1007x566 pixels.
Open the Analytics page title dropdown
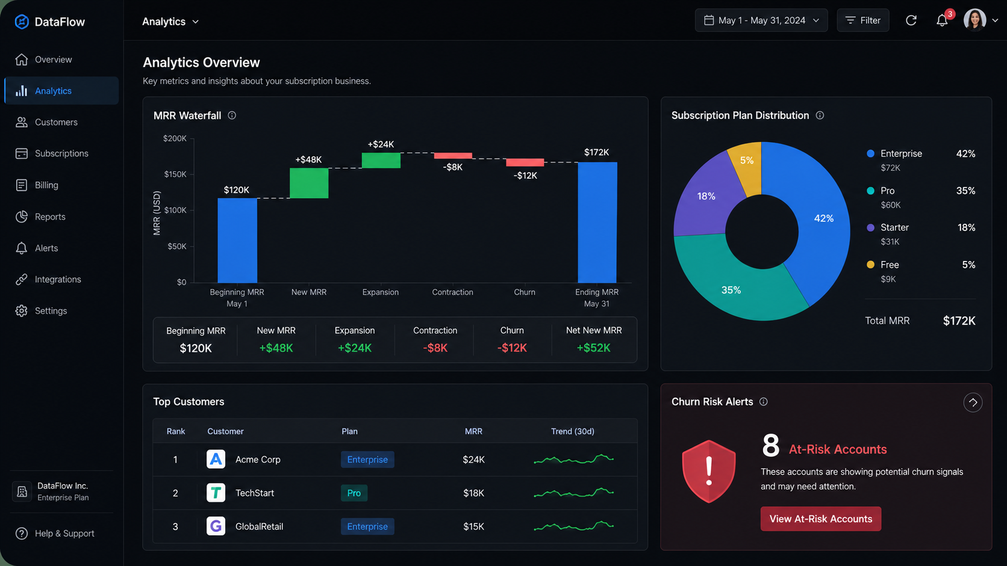(x=170, y=22)
